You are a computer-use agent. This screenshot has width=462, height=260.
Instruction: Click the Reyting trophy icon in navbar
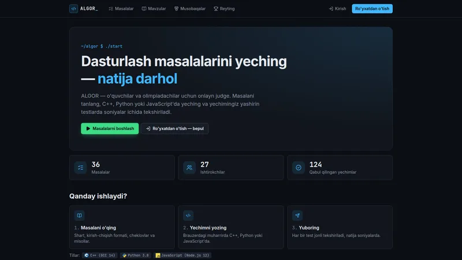(216, 9)
